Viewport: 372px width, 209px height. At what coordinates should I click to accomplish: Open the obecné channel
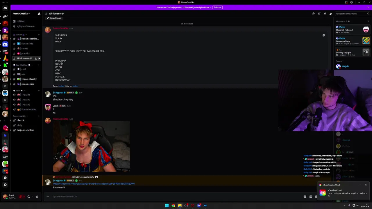tap(27, 120)
